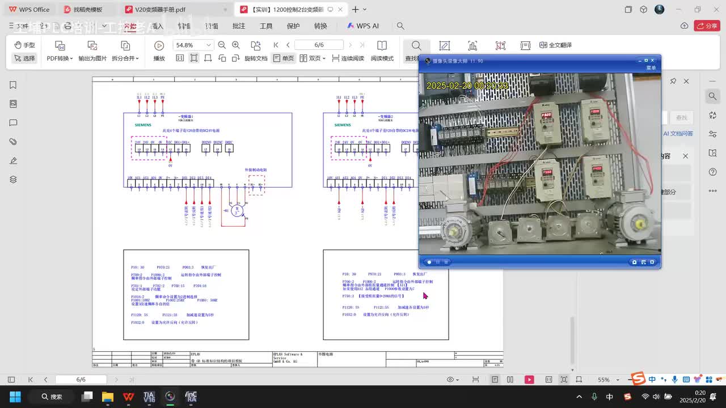This screenshot has height=408, width=726.
Task: Open the attachments paperclip panel in sidebar
Action: 13,142
